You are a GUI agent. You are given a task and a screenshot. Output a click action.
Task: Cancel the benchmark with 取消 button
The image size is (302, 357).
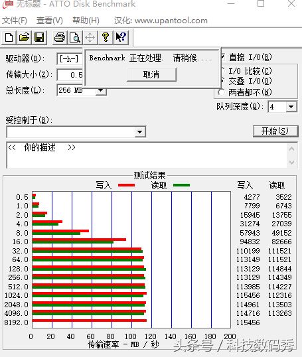click(x=151, y=74)
